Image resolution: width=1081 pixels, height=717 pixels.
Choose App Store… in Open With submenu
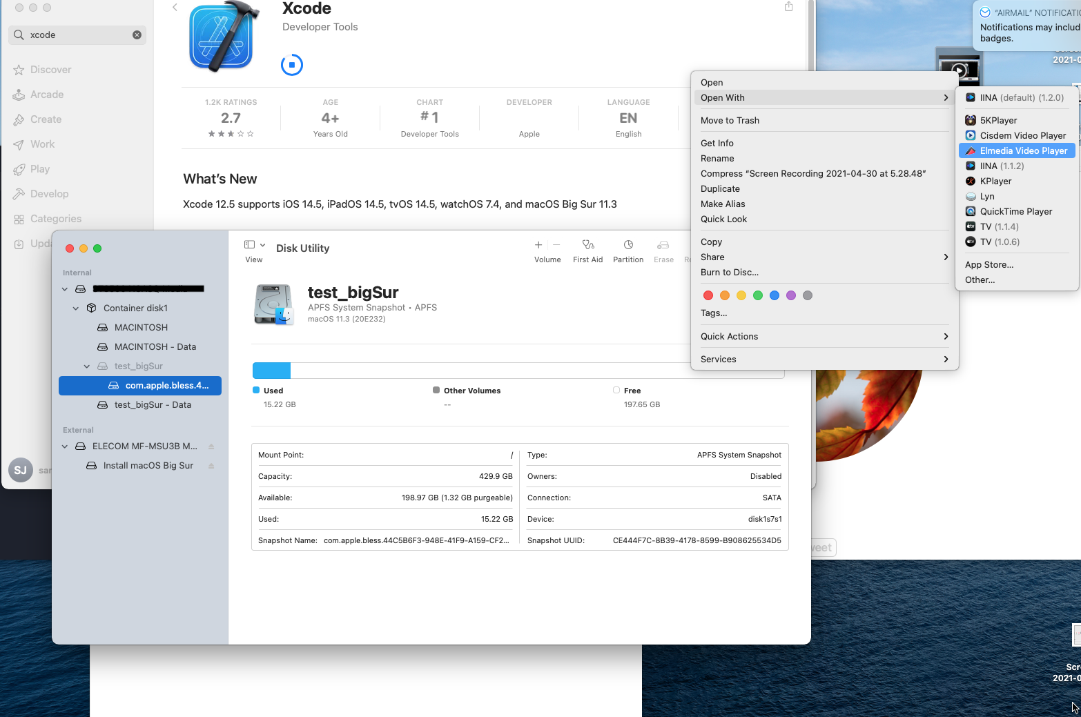[1017, 264]
